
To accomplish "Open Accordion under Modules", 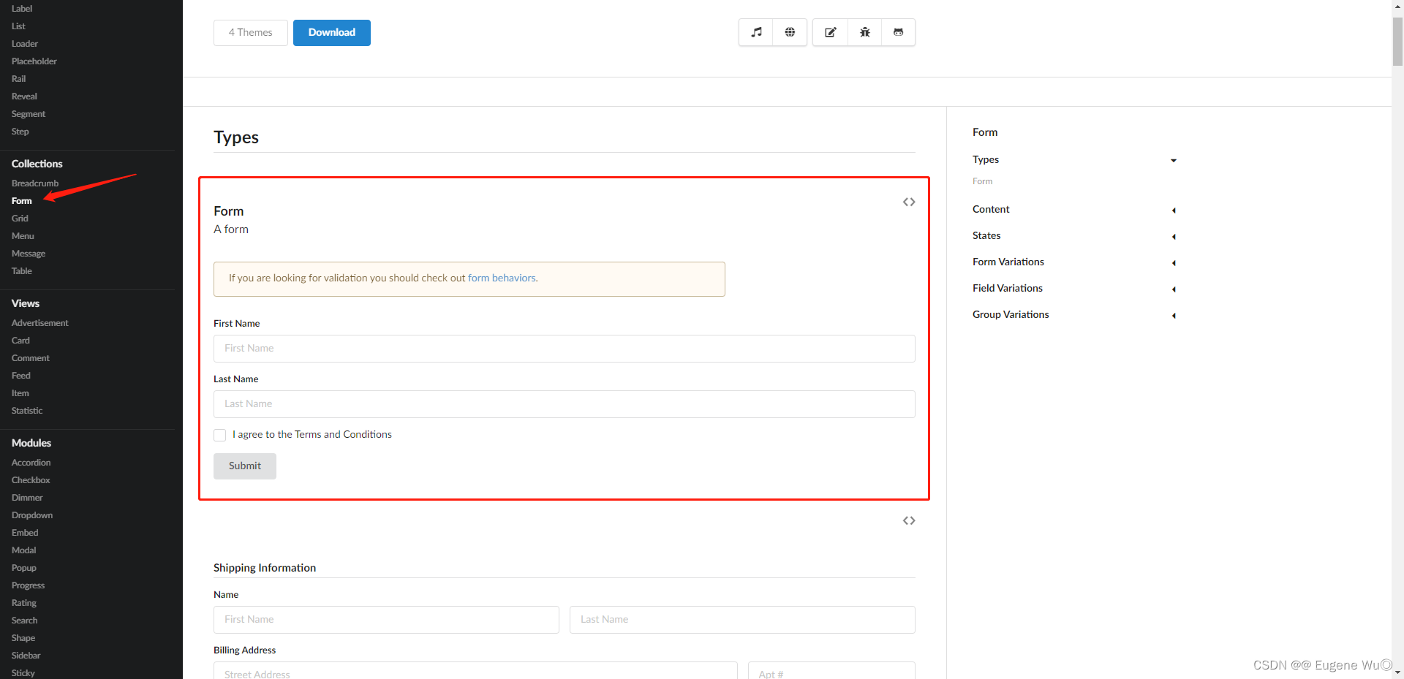I will pyautogui.click(x=31, y=463).
